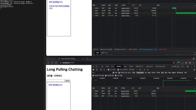Import HAR file with the upload arrow icon
The height and width of the screenshot is (110, 196).
click(144, 70)
